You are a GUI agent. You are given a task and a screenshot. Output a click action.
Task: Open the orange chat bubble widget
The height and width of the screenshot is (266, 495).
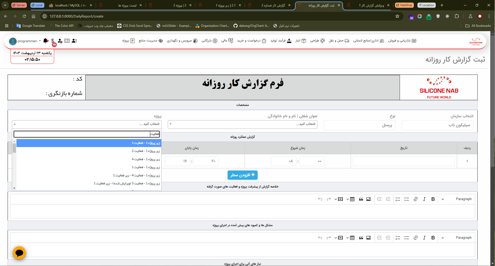(x=19, y=253)
